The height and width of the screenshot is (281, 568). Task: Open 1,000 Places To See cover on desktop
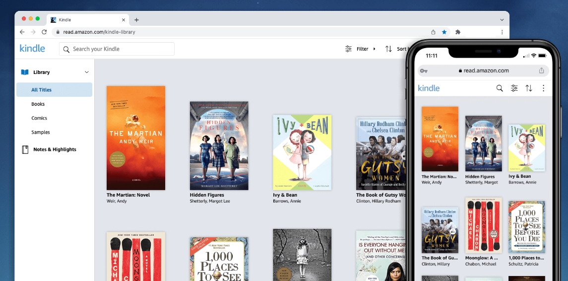[219, 259]
